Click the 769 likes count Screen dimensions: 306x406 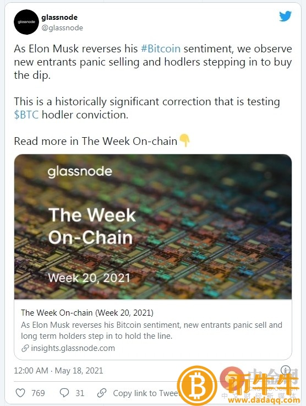coord(38,393)
